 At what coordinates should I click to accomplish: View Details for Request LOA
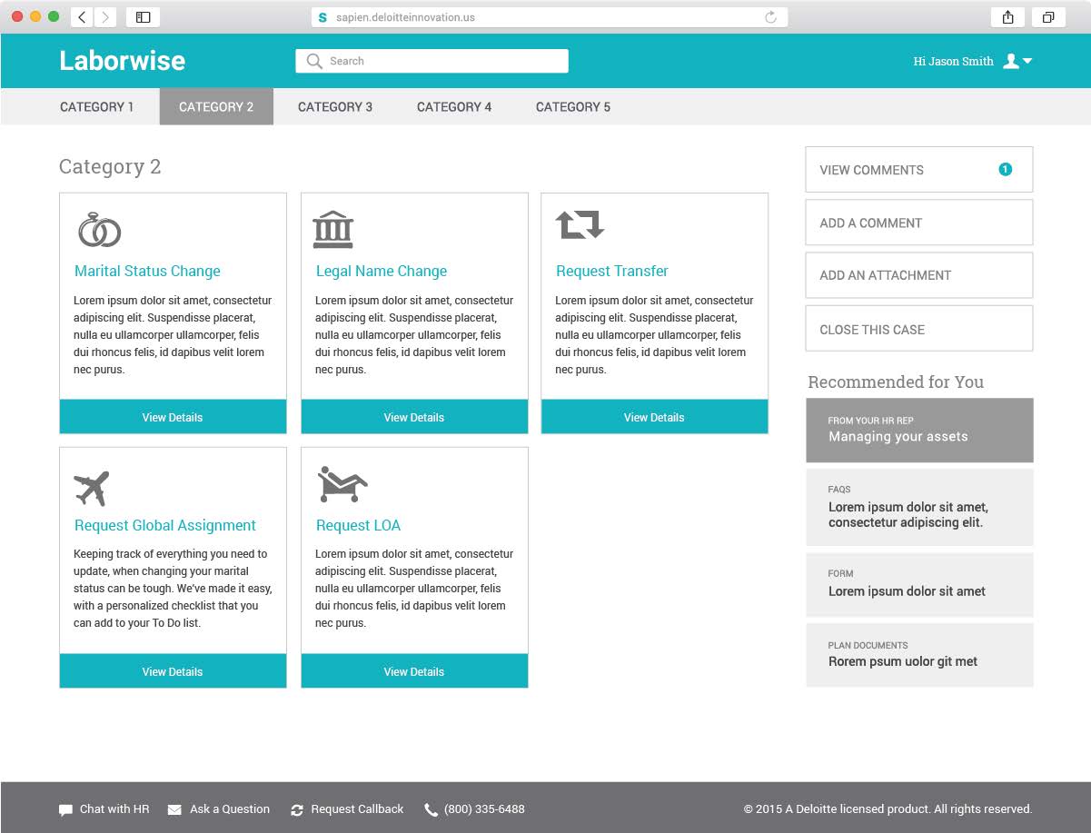pyautogui.click(x=414, y=671)
